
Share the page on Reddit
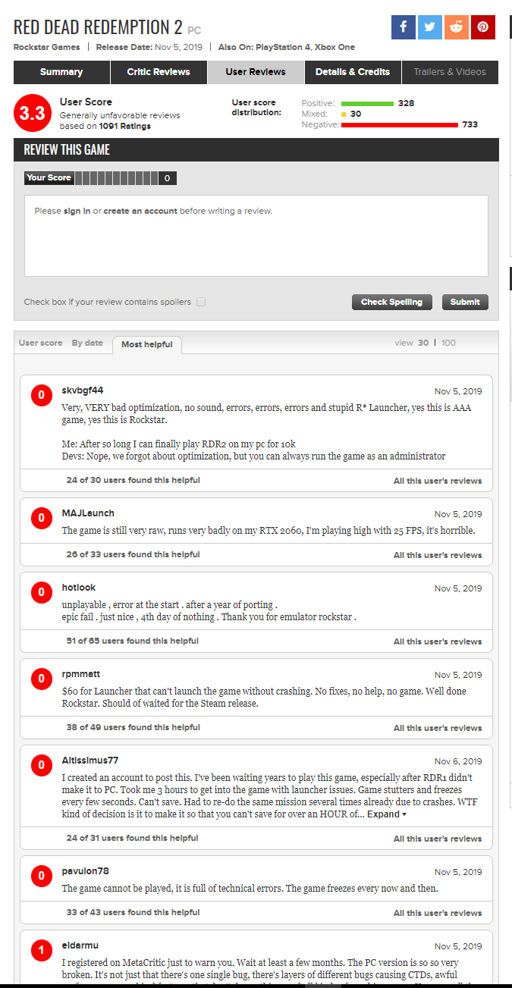[x=457, y=27]
